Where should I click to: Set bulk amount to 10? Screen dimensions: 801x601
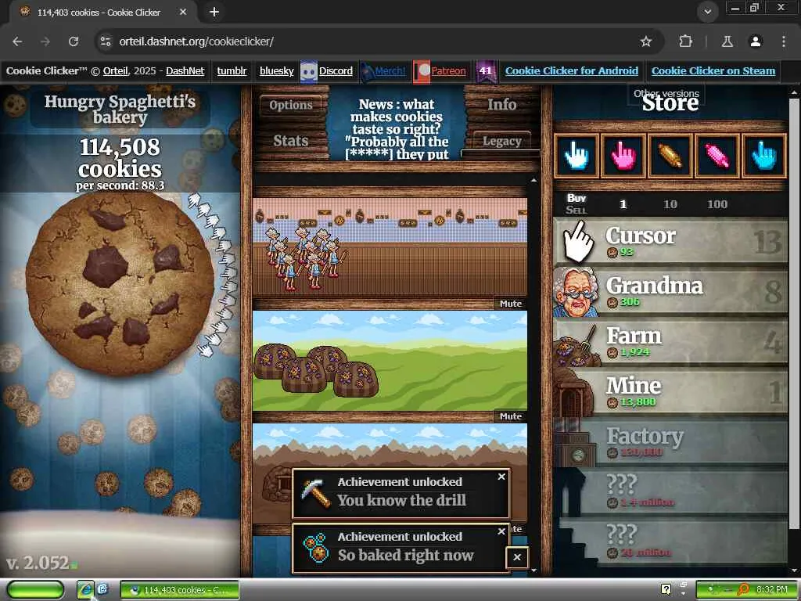coord(670,204)
